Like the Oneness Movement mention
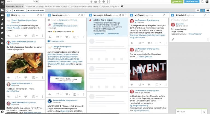 point(67,37)
